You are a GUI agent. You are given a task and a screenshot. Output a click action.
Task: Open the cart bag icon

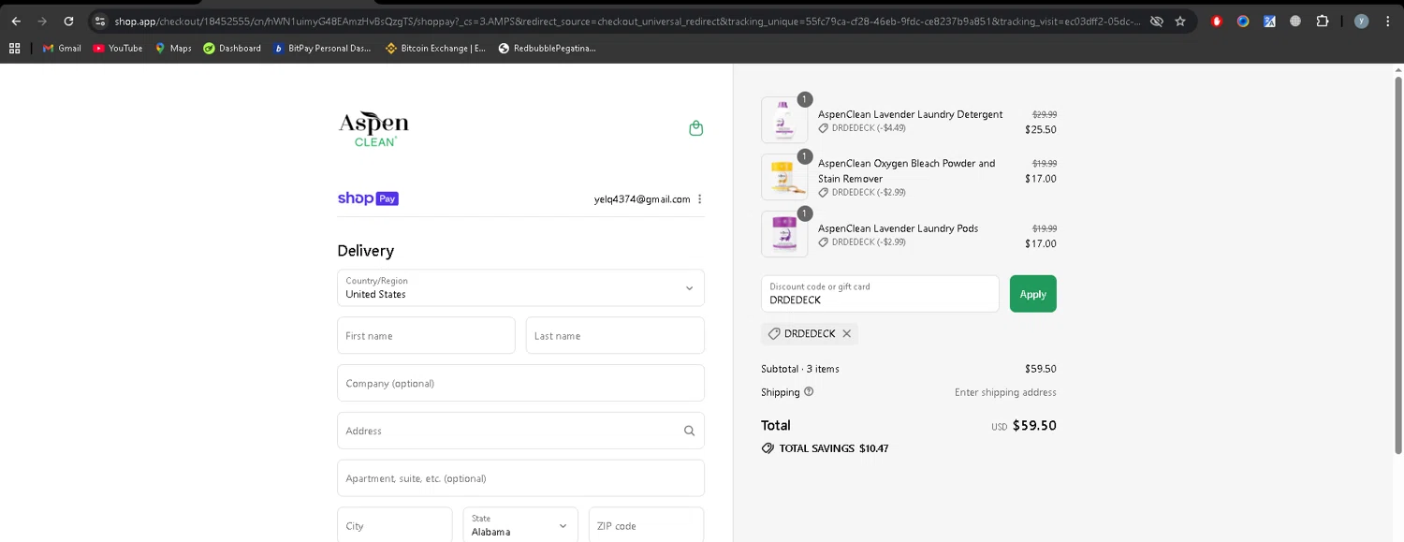pos(695,128)
